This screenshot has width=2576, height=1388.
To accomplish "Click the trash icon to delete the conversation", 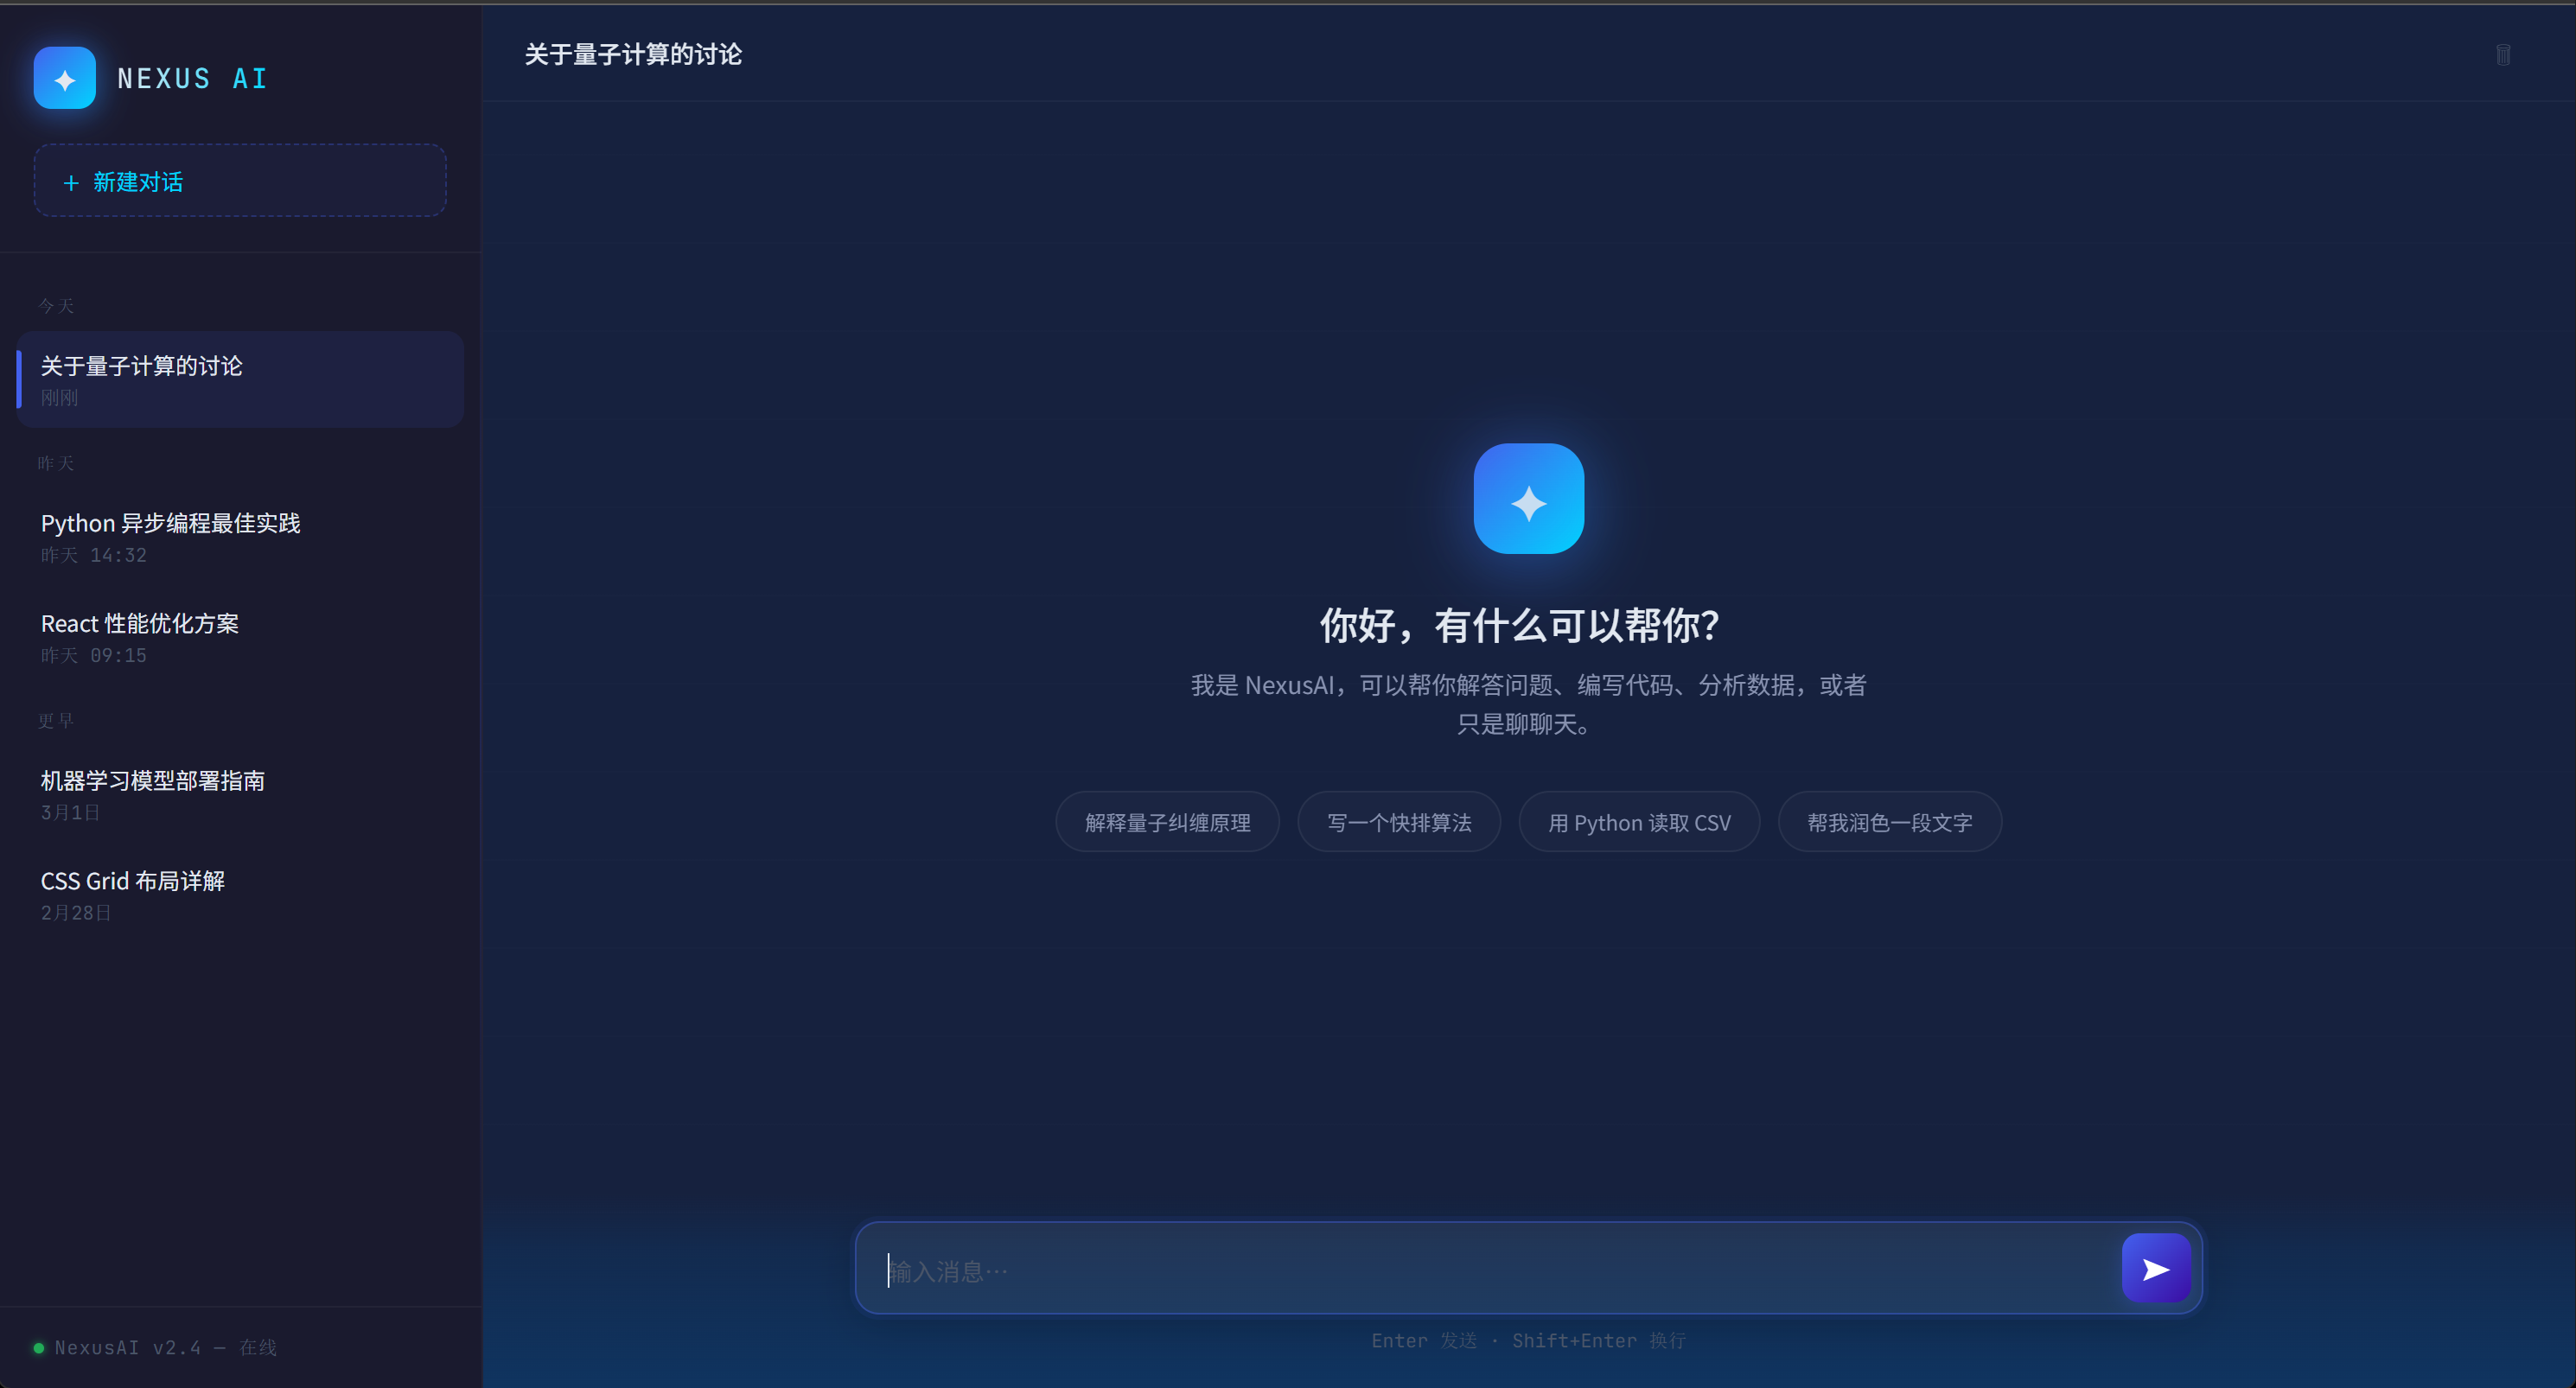I will (x=2503, y=55).
